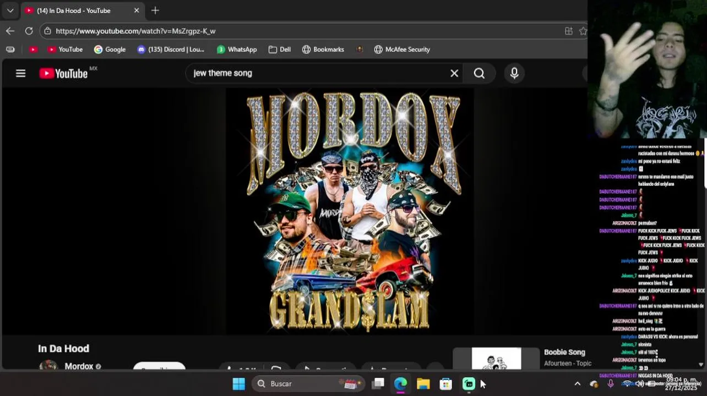707x396 pixels.
Task: Open the avatar icon bookmark beside Bookmarks
Action: pyautogui.click(x=360, y=50)
